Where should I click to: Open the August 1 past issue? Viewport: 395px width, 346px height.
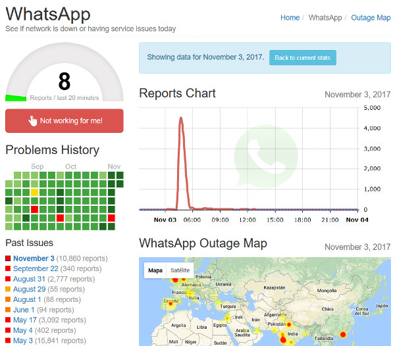click(x=27, y=300)
